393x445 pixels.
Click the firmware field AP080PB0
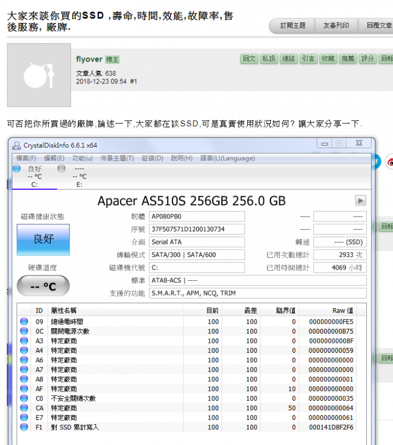[x=197, y=217]
